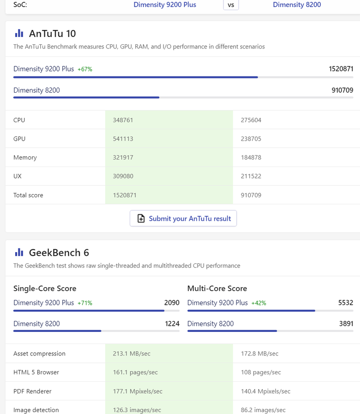The width and height of the screenshot is (360, 414).
Task: Click Memory value 321917
Action: coord(123,158)
